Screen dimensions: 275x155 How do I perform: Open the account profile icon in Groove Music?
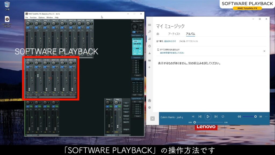pos(149,101)
